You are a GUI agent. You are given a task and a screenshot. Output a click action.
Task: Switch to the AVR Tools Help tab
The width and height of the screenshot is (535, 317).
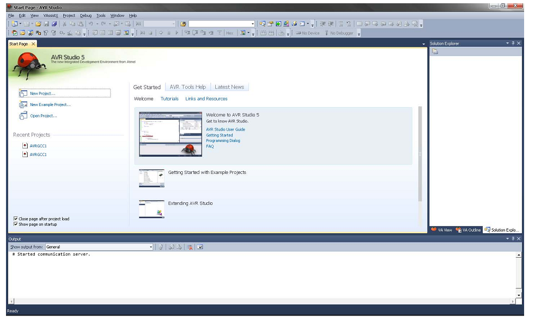(187, 87)
